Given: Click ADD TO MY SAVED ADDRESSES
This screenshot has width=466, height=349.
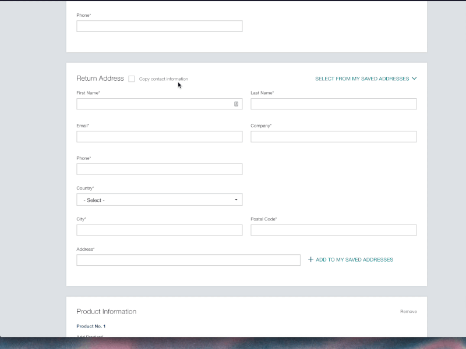Looking at the screenshot, I should pyautogui.click(x=353, y=259).
